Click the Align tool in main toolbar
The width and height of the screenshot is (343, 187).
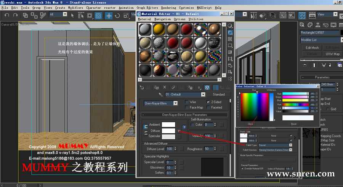[x=262, y=16]
